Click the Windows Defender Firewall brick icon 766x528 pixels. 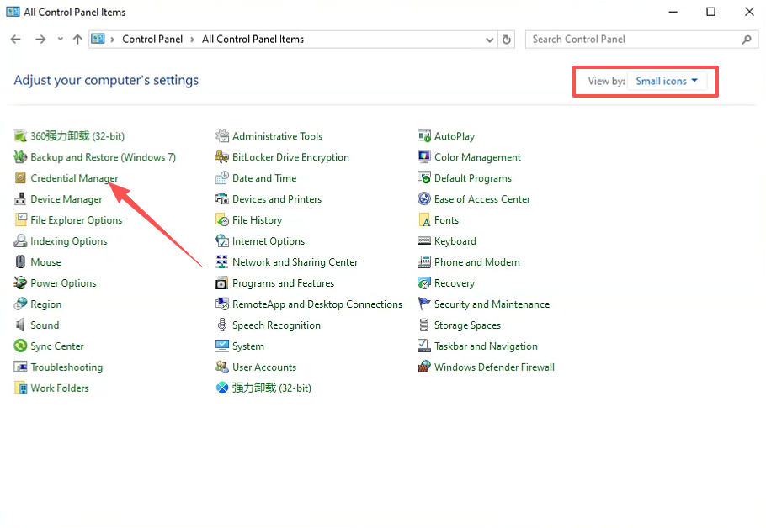coord(424,367)
